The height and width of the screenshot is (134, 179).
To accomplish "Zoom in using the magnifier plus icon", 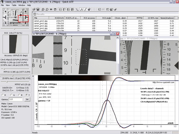I will point(43,9).
